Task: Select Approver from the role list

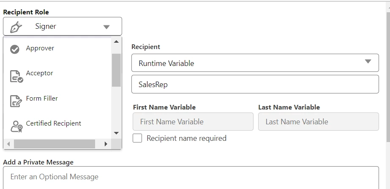Action: [40, 48]
